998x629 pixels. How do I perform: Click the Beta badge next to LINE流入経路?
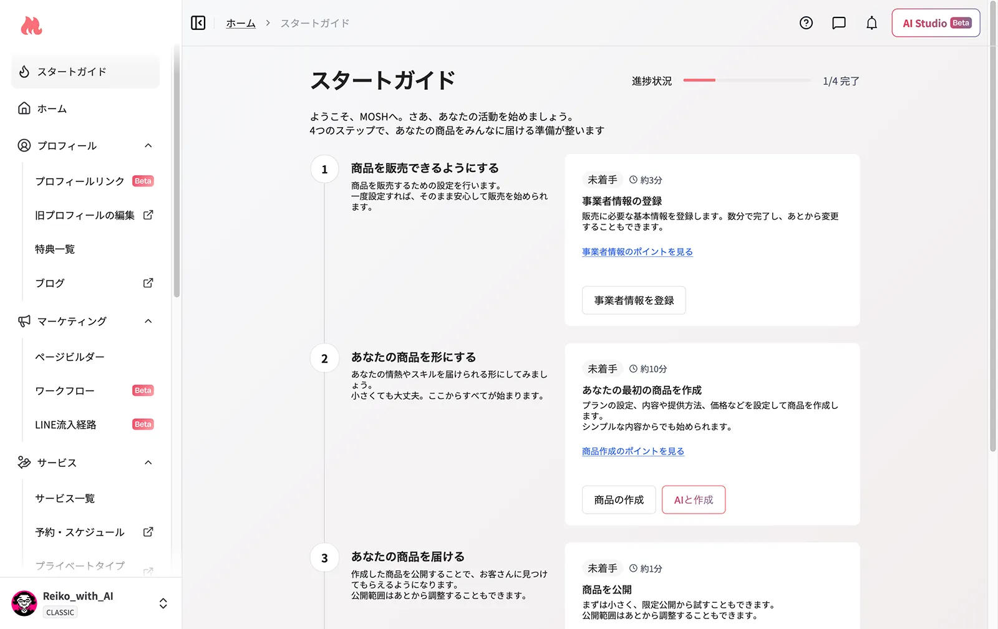click(143, 424)
